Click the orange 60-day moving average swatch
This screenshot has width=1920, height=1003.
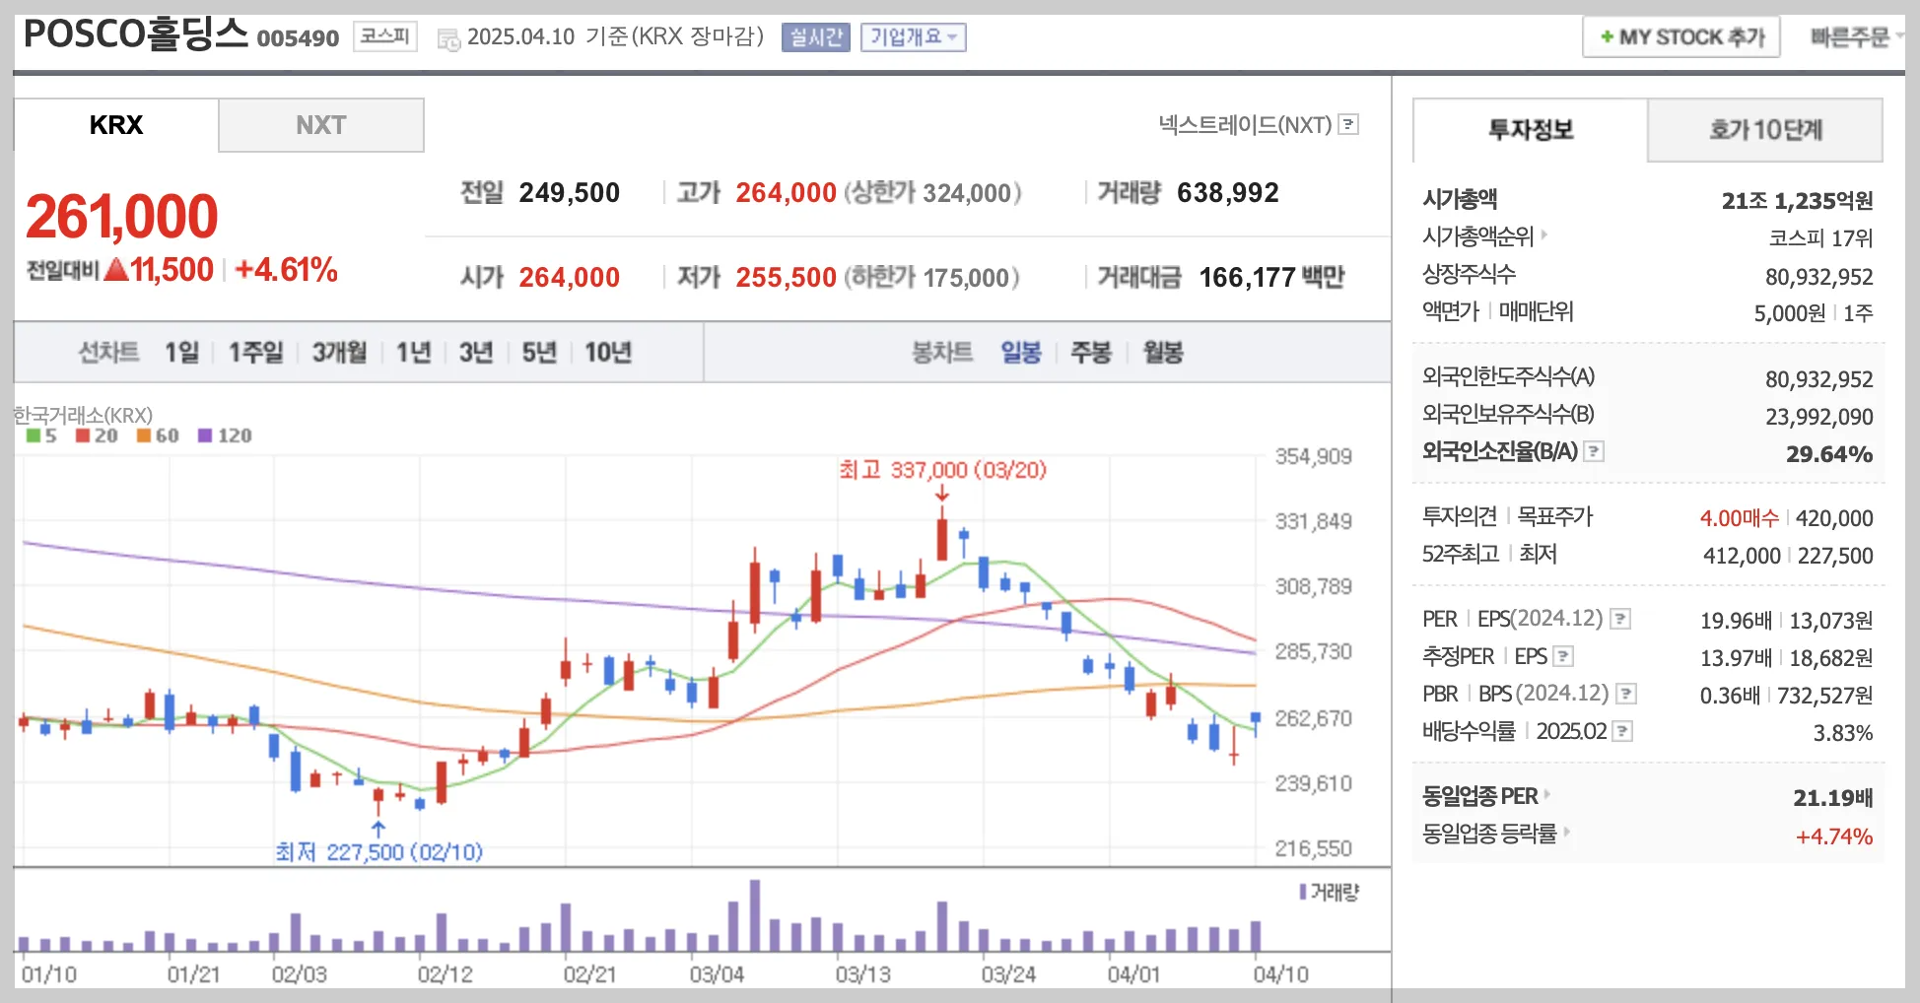coord(144,435)
